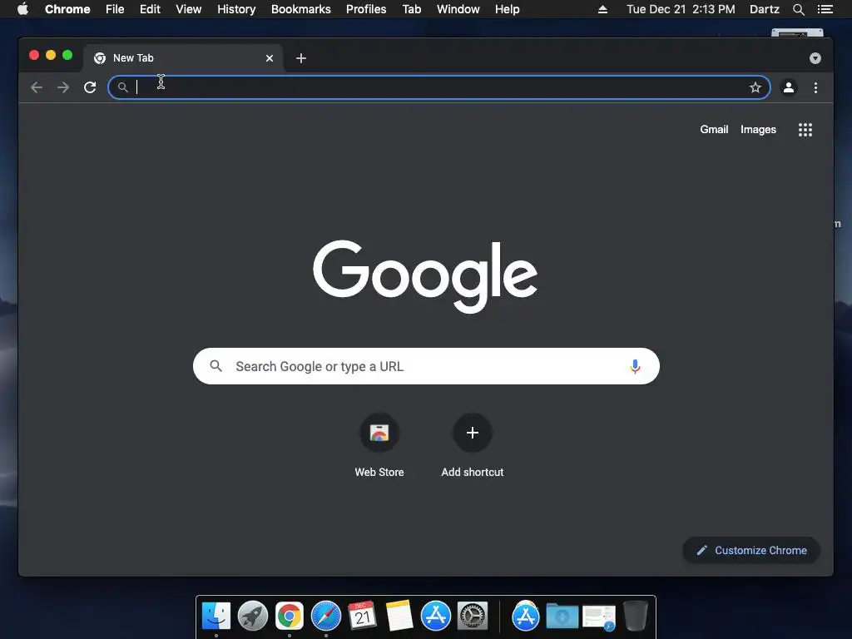The height and width of the screenshot is (639, 852).
Task: Open the Window menu
Action: (458, 9)
